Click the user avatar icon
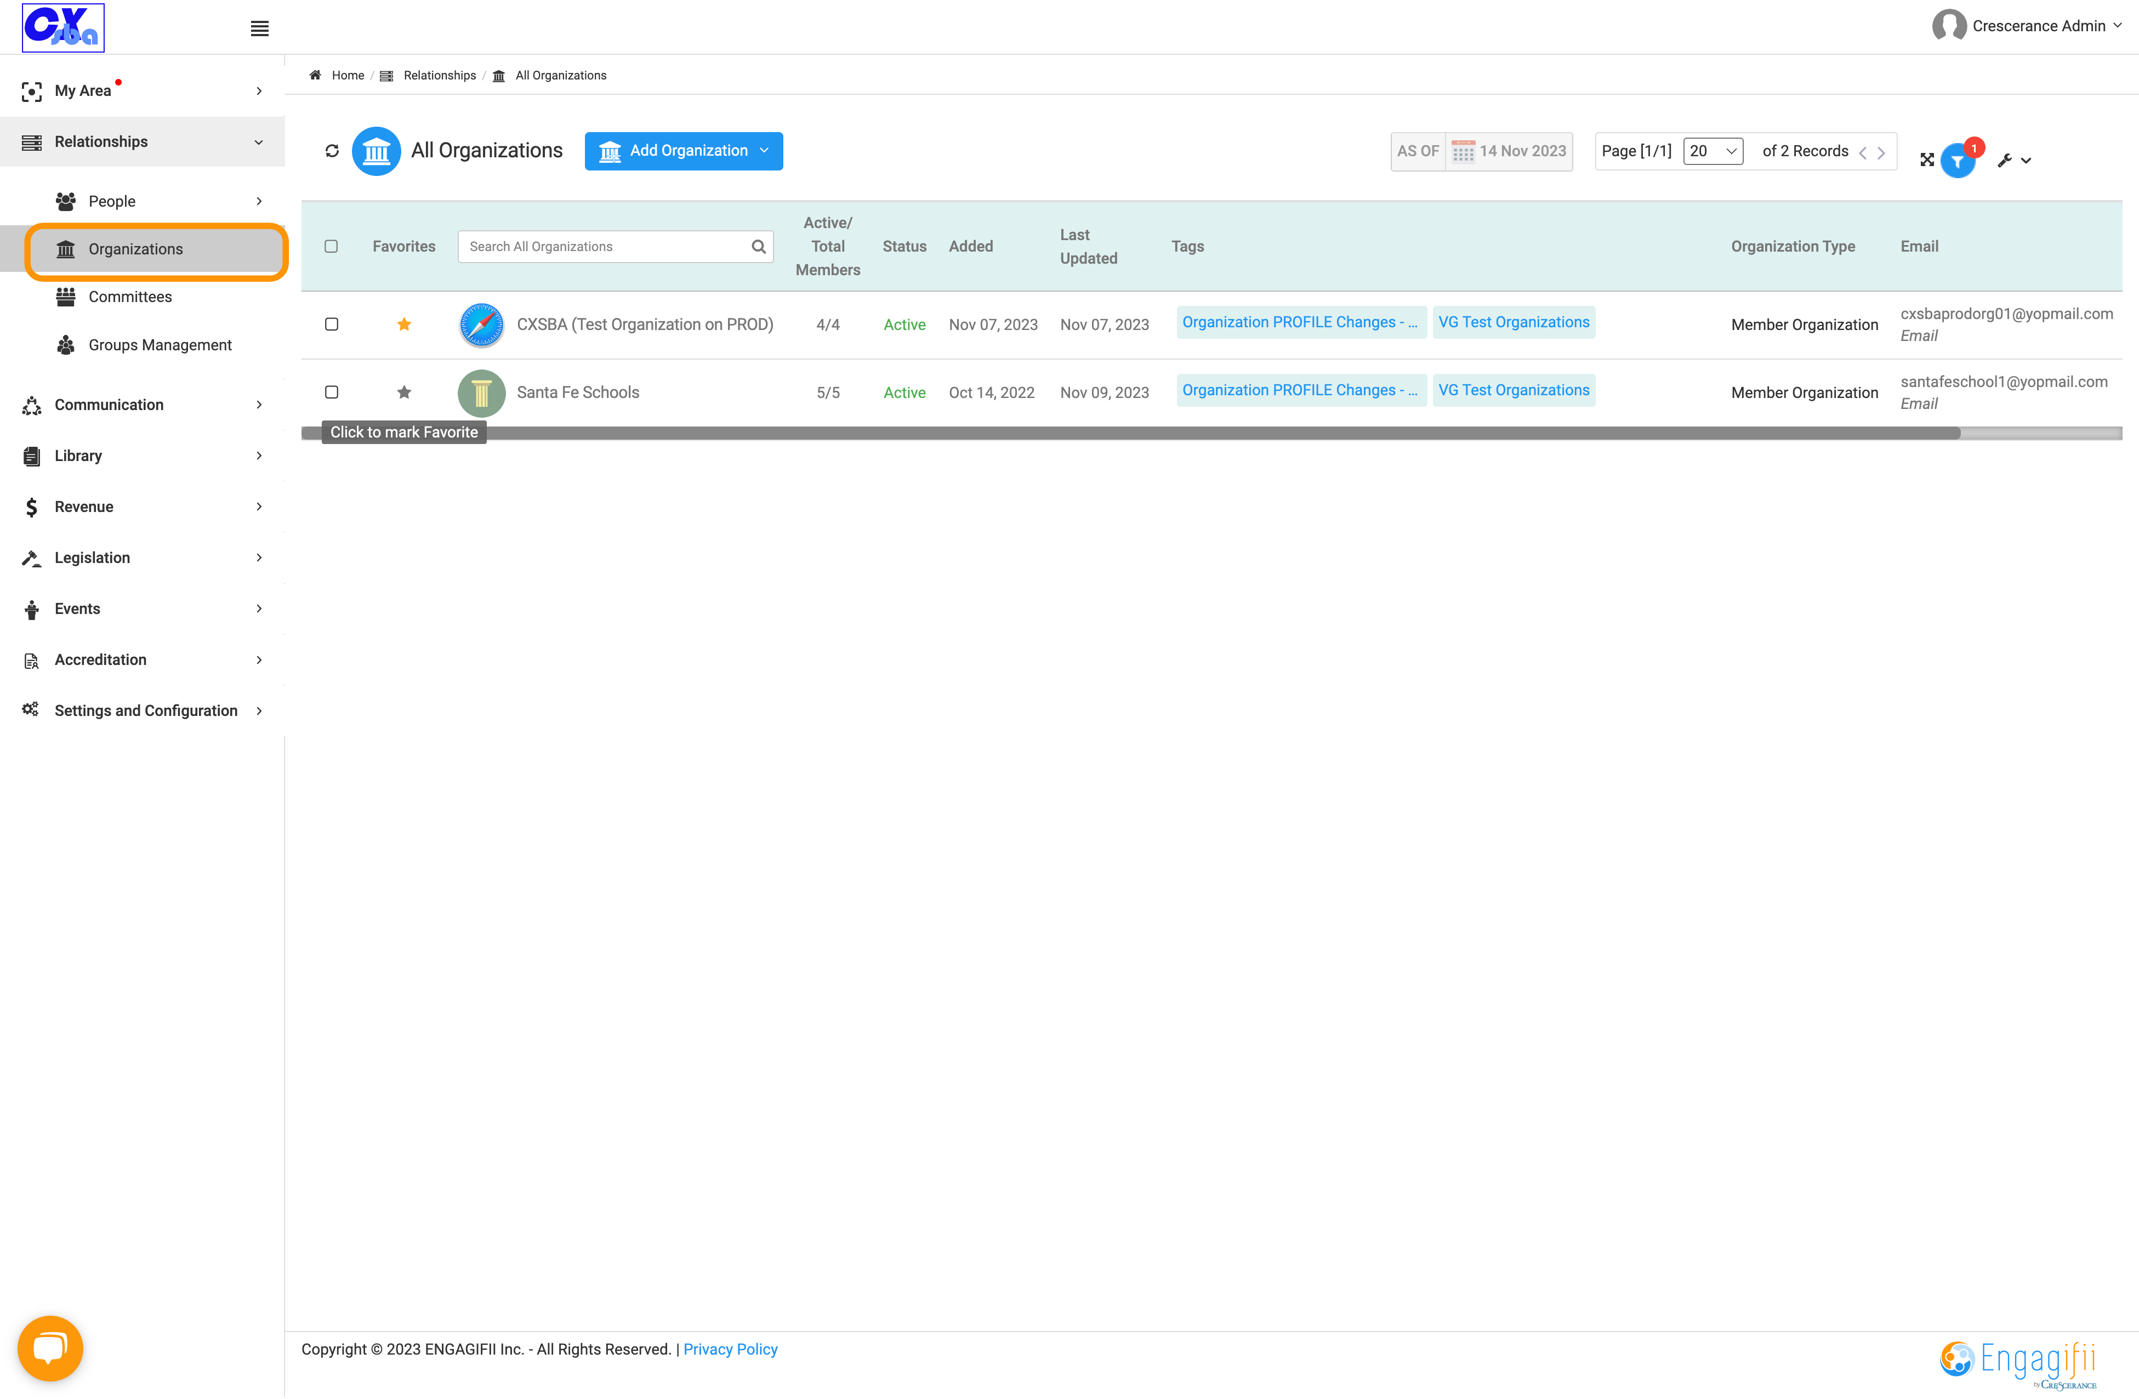The height and width of the screenshot is (1399, 2139). point(1948,26)
